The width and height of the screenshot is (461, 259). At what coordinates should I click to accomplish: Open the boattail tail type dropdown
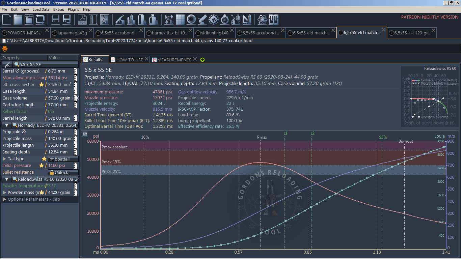pyautogui.click(x=63, y=159)
